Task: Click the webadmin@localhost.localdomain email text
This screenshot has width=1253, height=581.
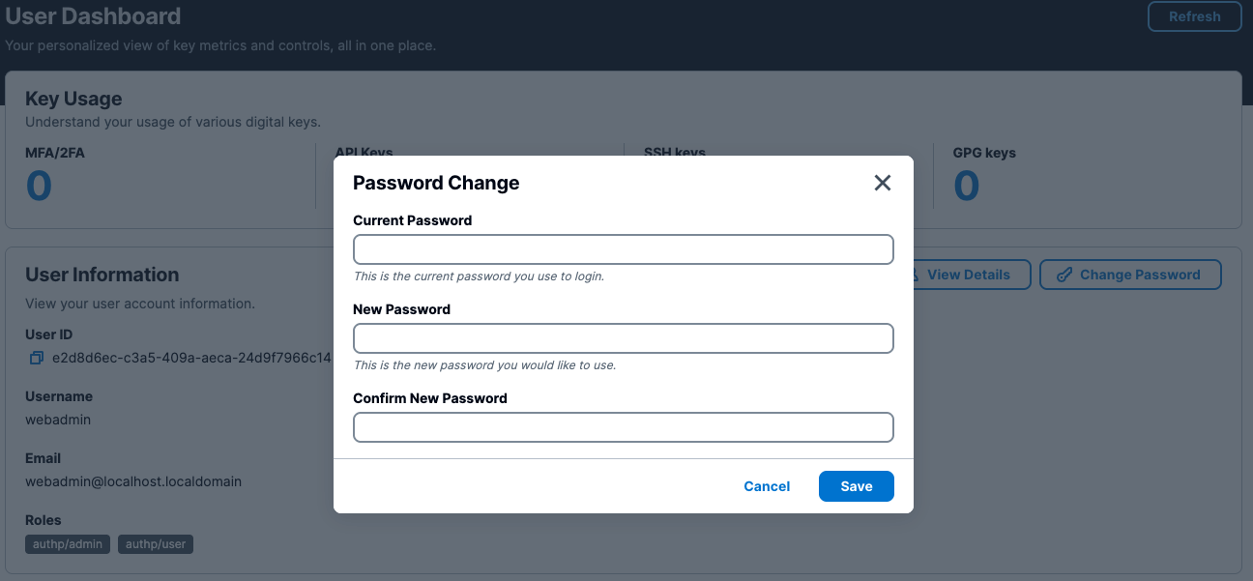Action: pos(133,481)
